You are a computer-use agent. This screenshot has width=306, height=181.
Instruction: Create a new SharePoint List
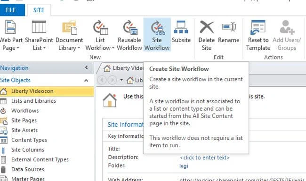tap(39, 36)
